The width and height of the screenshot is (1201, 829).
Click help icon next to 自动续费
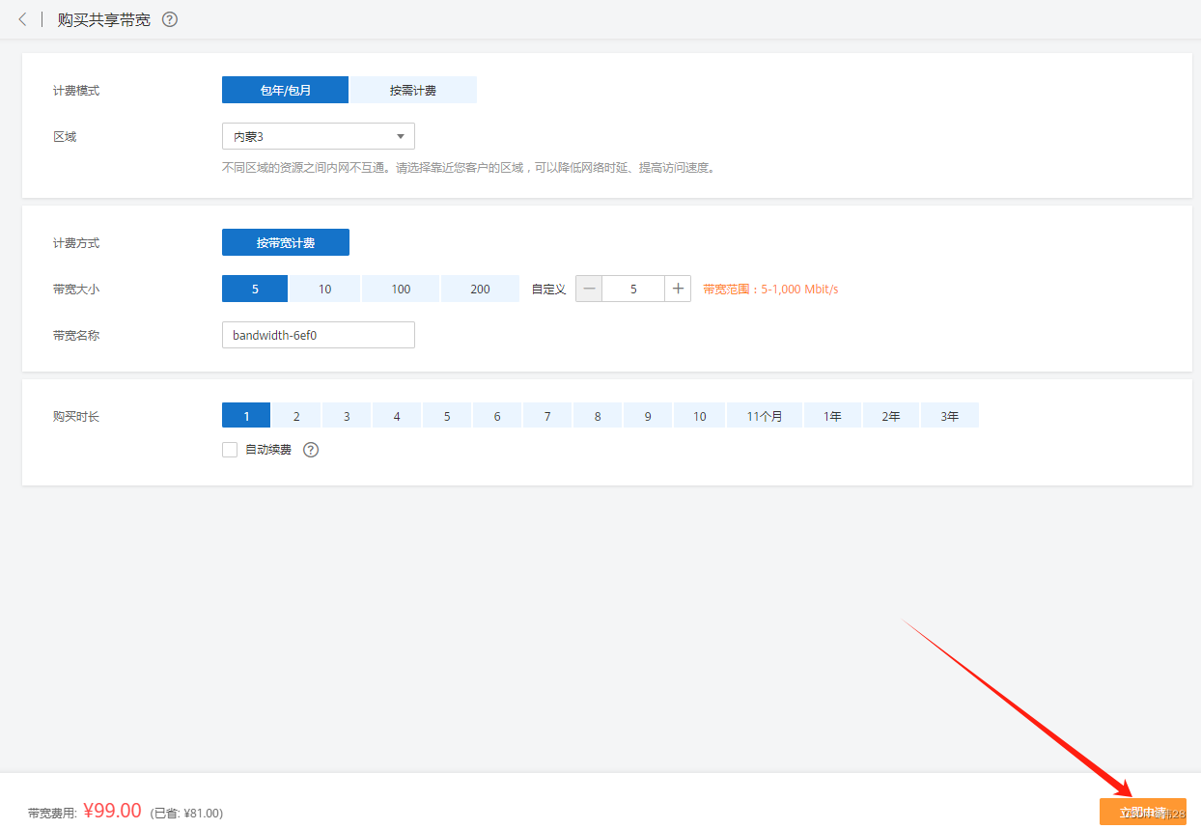[311, 450]
